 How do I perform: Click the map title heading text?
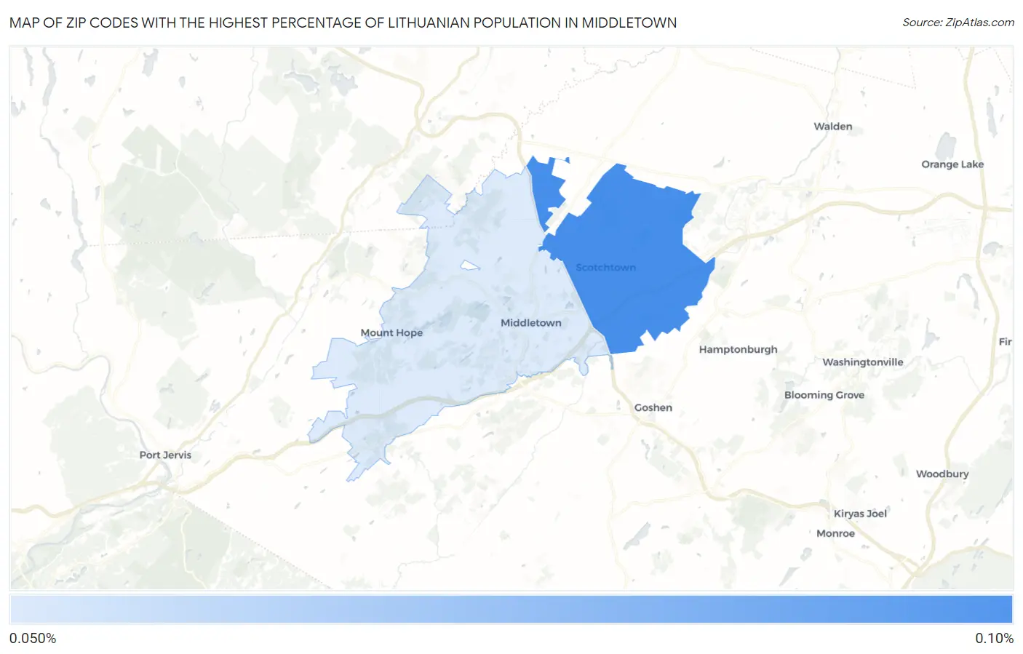(343, 23)
